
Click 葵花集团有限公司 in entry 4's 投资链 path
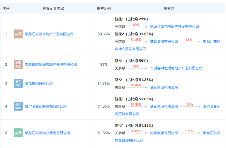tap(164, 106)
